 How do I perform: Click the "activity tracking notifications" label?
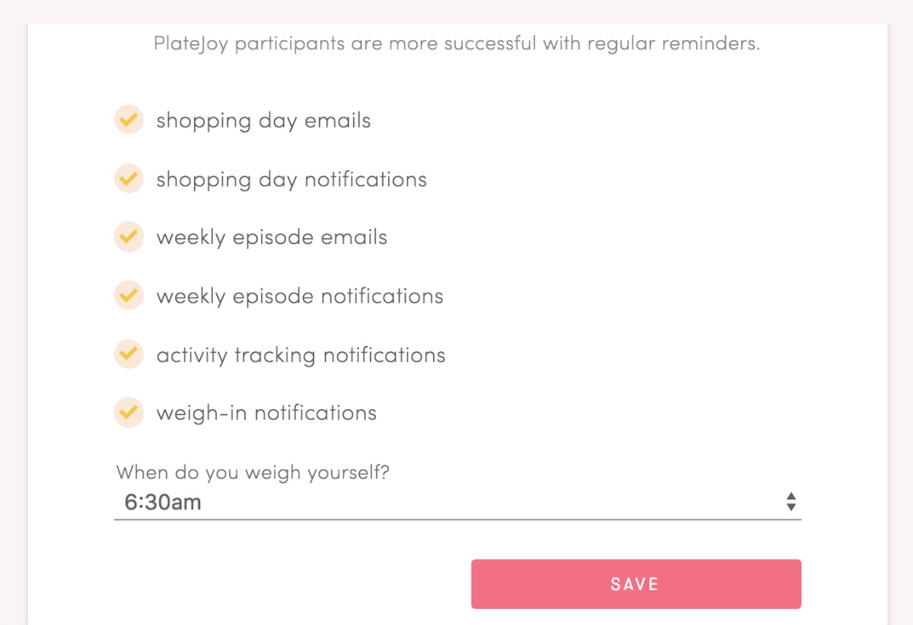coord(301,355)
